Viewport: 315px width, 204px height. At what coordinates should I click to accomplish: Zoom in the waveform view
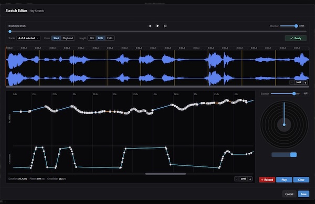pyautogui.click(x=306, y=83)
